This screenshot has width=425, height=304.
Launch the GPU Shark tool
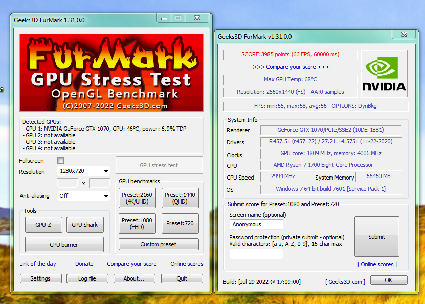click(x=85, y=224)
